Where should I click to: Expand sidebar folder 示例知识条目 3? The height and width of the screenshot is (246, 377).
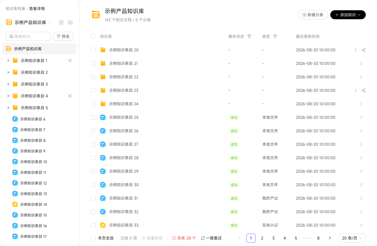tap(8, 84)
